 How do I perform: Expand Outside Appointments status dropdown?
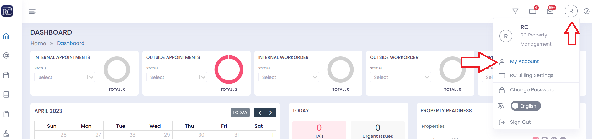point(177,77)
